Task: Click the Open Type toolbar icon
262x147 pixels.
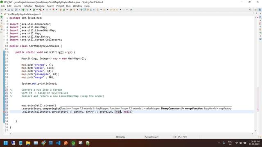Action: [x=71, y=10]
